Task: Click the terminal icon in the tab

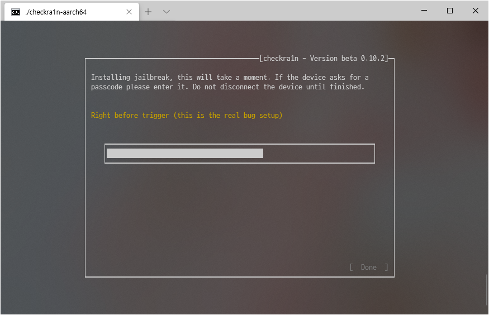Action: [x=16, y=12]
